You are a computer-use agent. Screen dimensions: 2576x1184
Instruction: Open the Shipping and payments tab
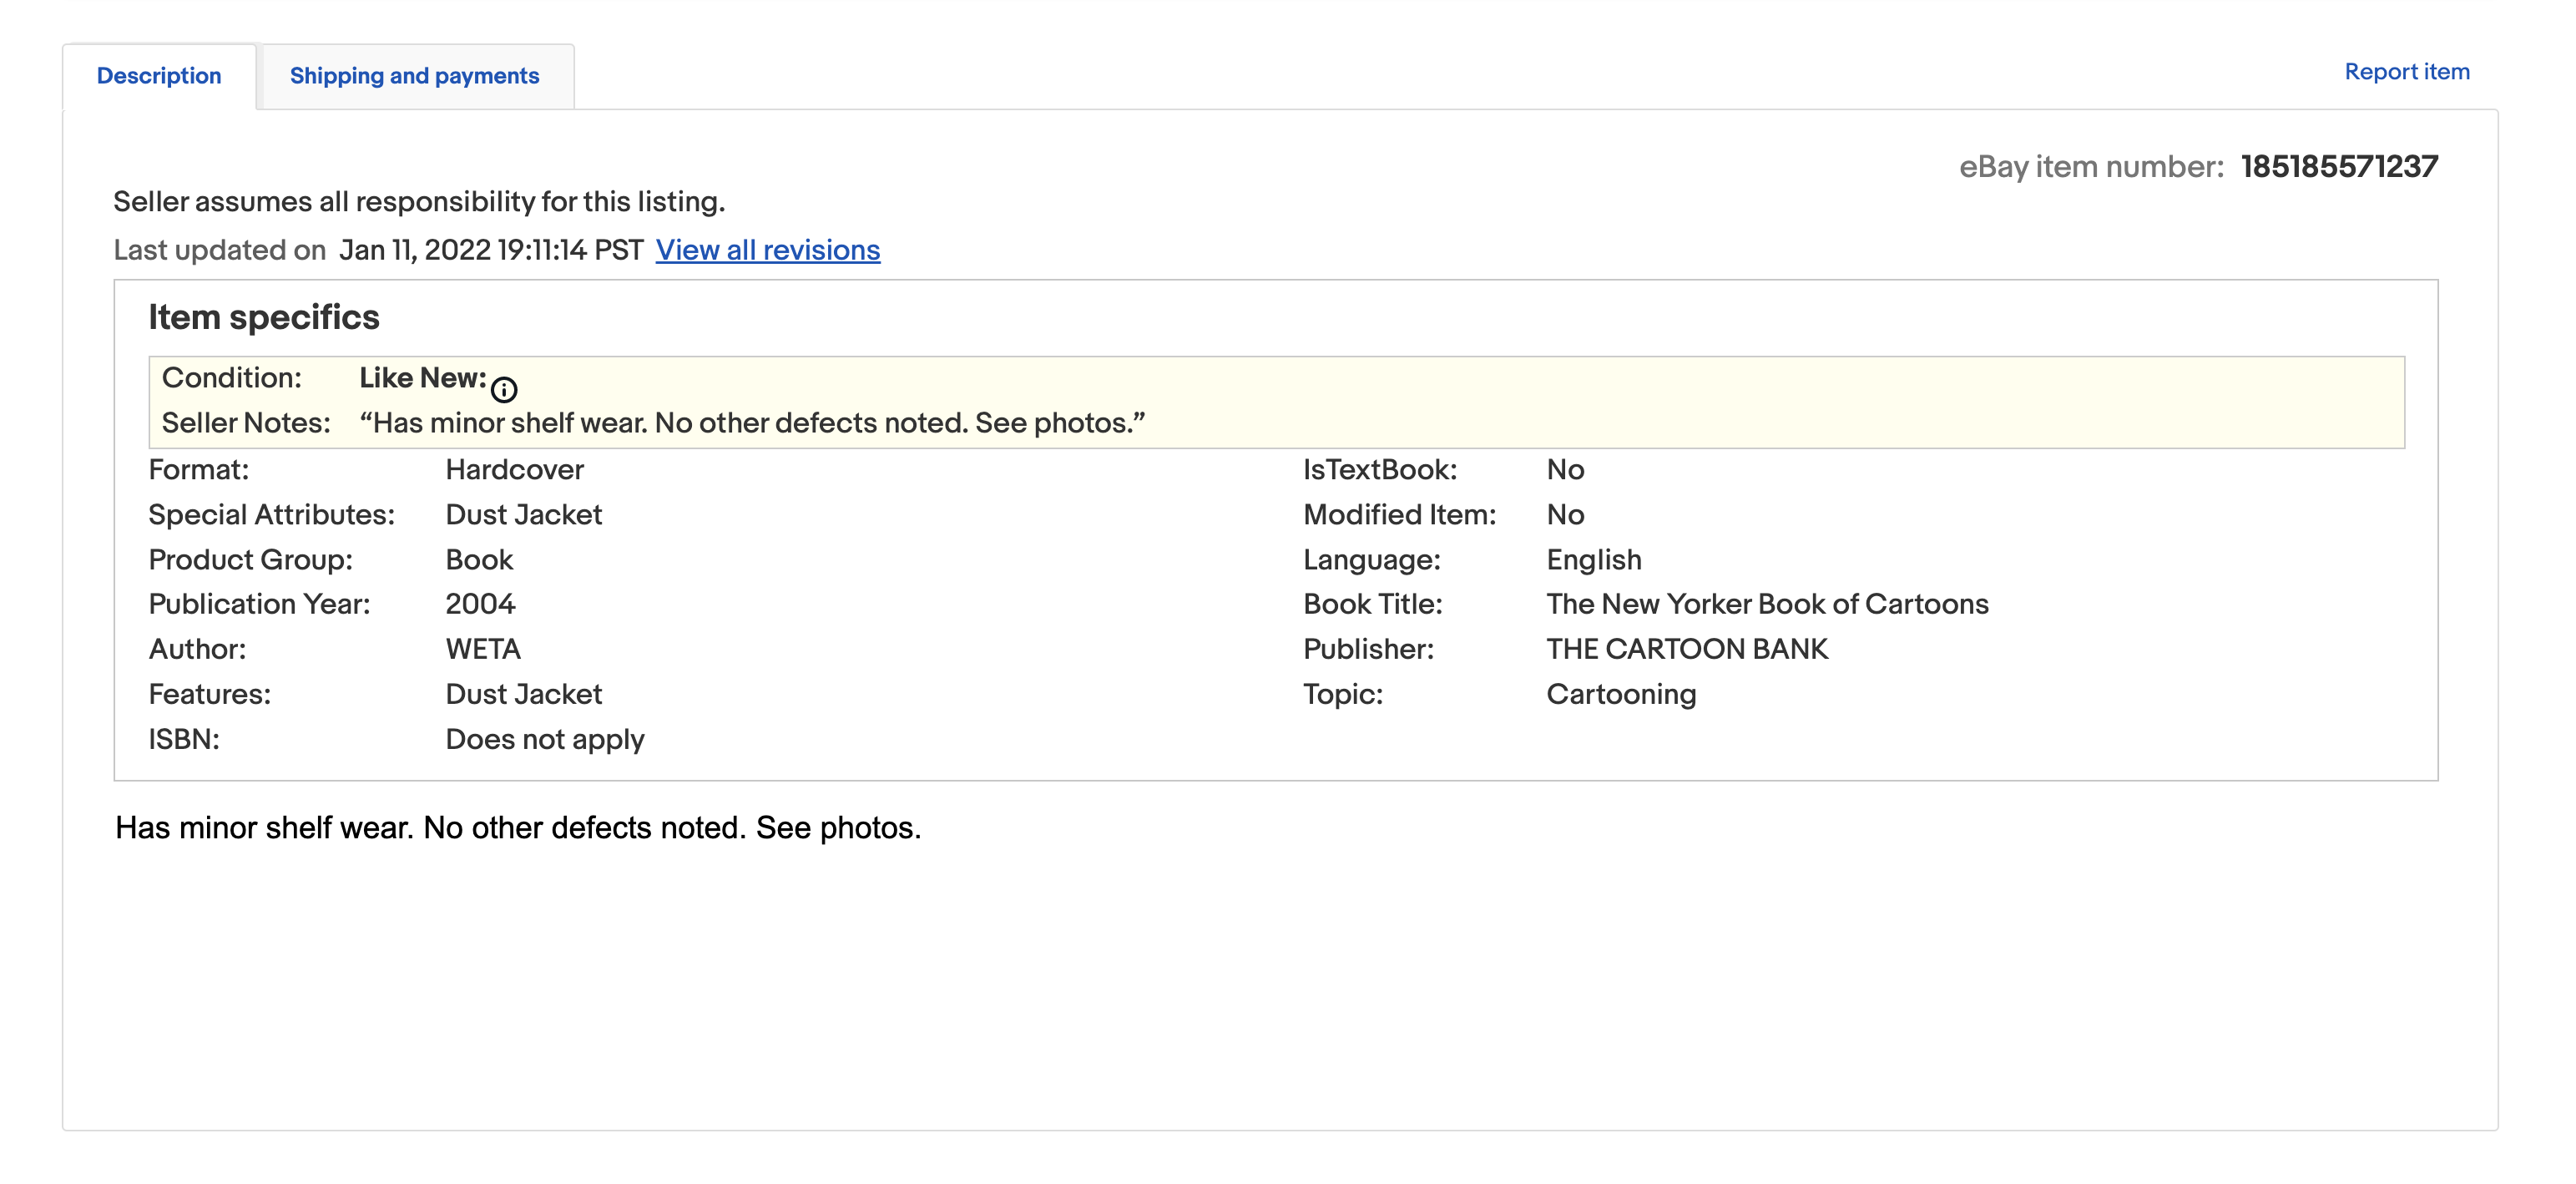point(414,76)
